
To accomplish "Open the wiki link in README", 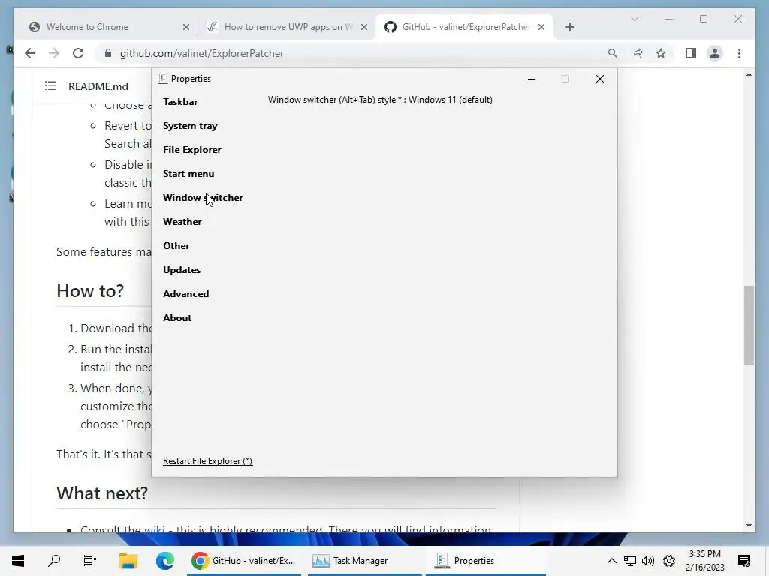I will pos(155,529).
